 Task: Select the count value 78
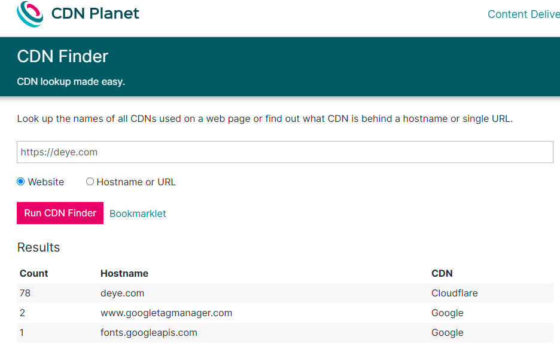[x=25, y=293]
